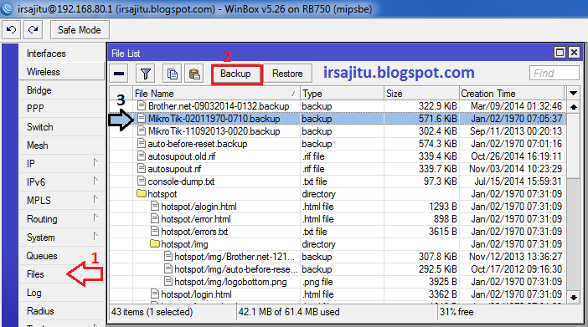Sort by Creation Time column header
The height and width of the screenshot is (327, 588).
click(x=512, y=94)
